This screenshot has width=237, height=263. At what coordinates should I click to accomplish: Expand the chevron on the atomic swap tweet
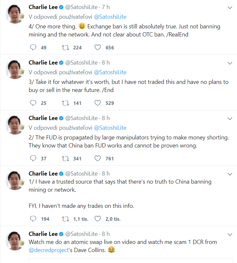(230, 235)
